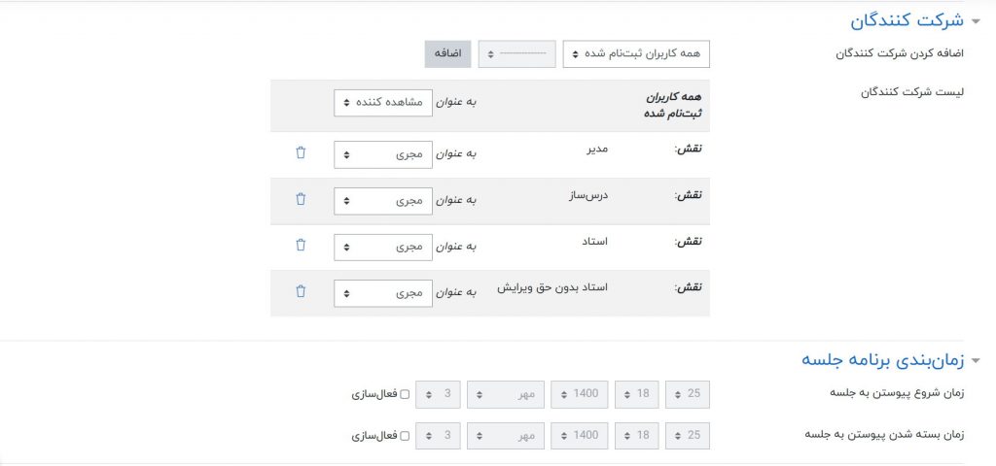The width and height of the screenshot is (996, 466).
Task: Remove the استاد role with trash icon
Action: pyautogui.click(x=301, y=245)
